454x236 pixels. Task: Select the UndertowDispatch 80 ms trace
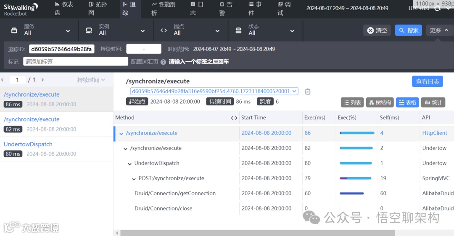point(56,149)
